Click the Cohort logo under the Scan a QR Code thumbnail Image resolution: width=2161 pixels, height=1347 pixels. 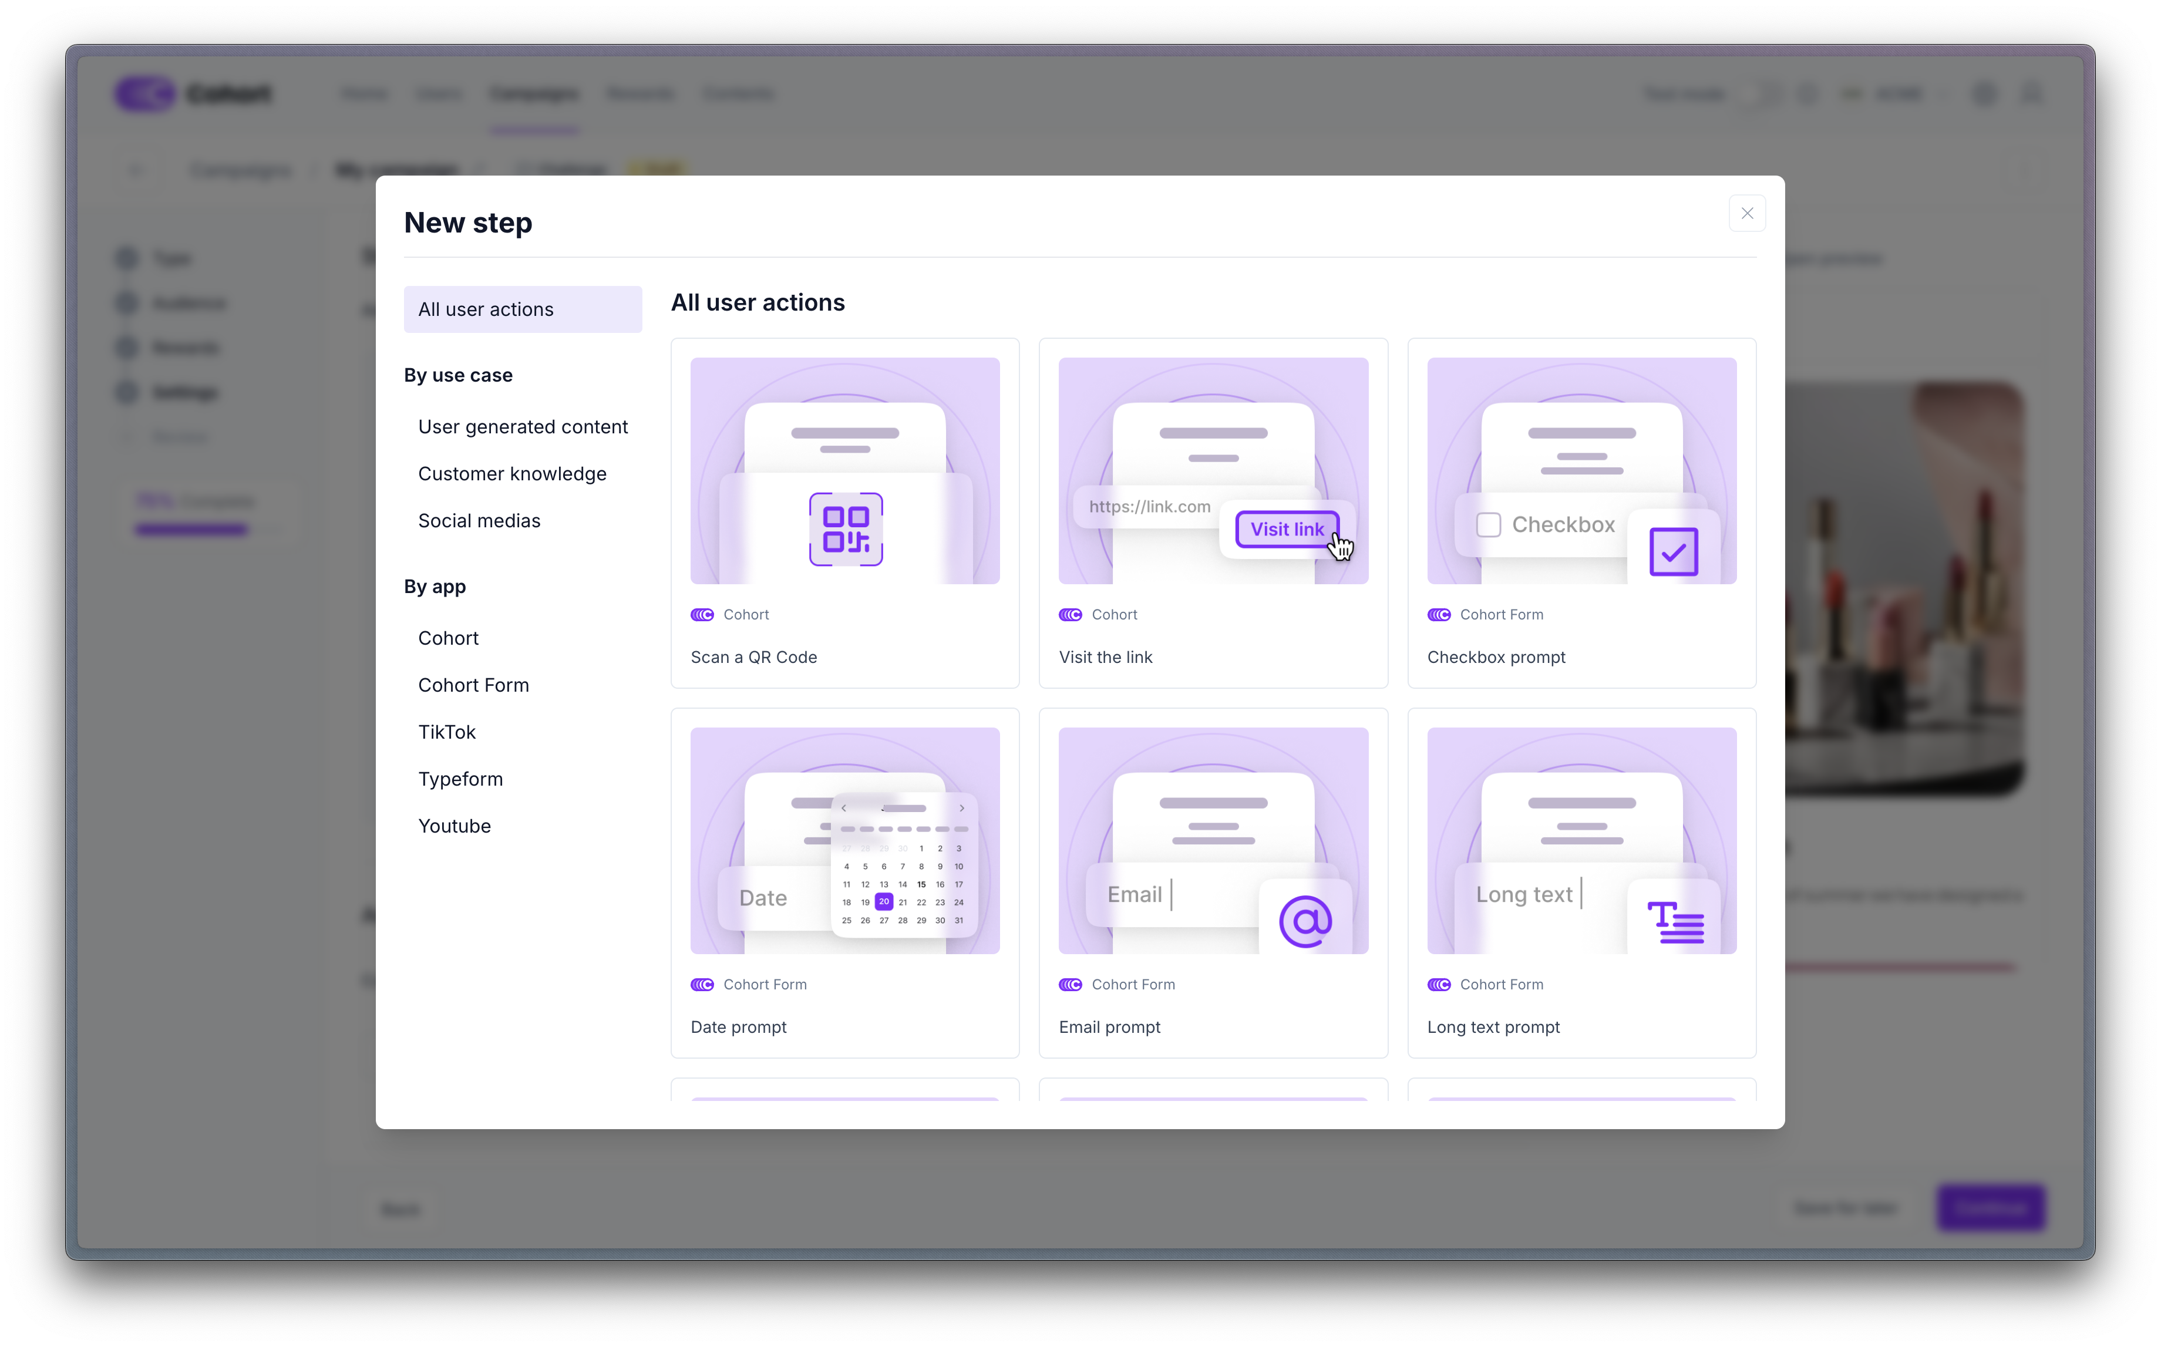pyautogui.click(x=702, y=615)
